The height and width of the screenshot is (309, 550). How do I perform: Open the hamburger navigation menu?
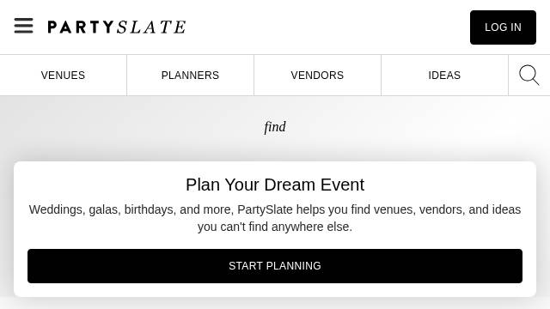click(23, 26)
